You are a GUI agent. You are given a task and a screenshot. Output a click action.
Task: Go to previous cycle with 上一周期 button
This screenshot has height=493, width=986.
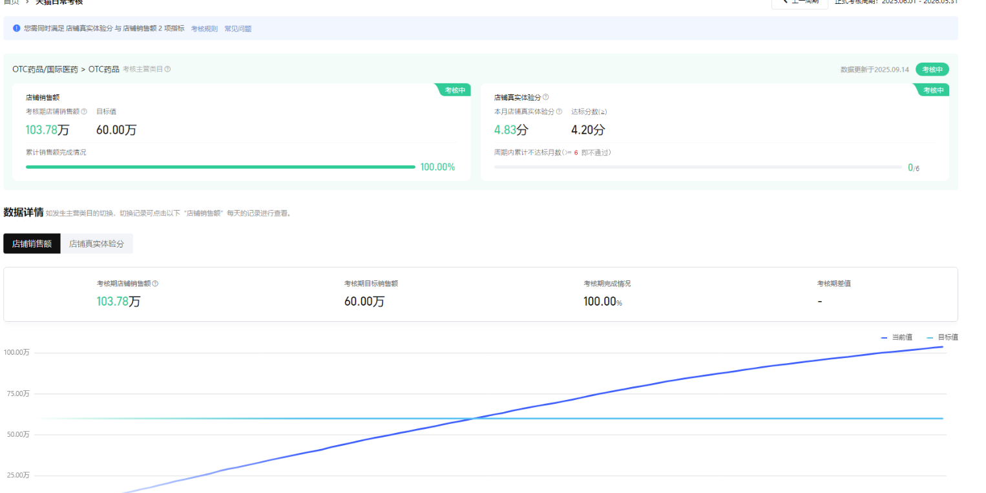point(799,2)
